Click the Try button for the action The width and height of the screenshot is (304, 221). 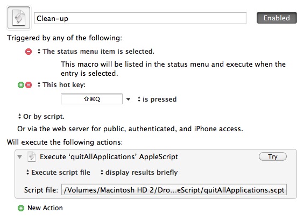[x=273, y=156]
